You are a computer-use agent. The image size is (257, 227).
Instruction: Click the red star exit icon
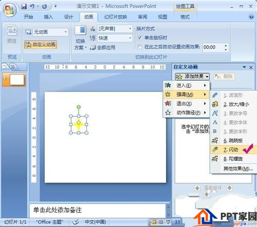point(168,103)
